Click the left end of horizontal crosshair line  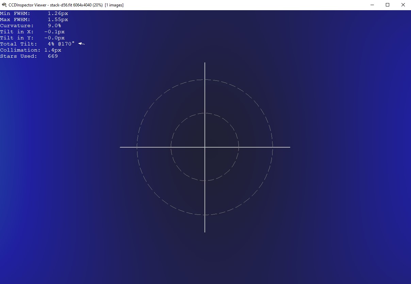click(121, 147)
